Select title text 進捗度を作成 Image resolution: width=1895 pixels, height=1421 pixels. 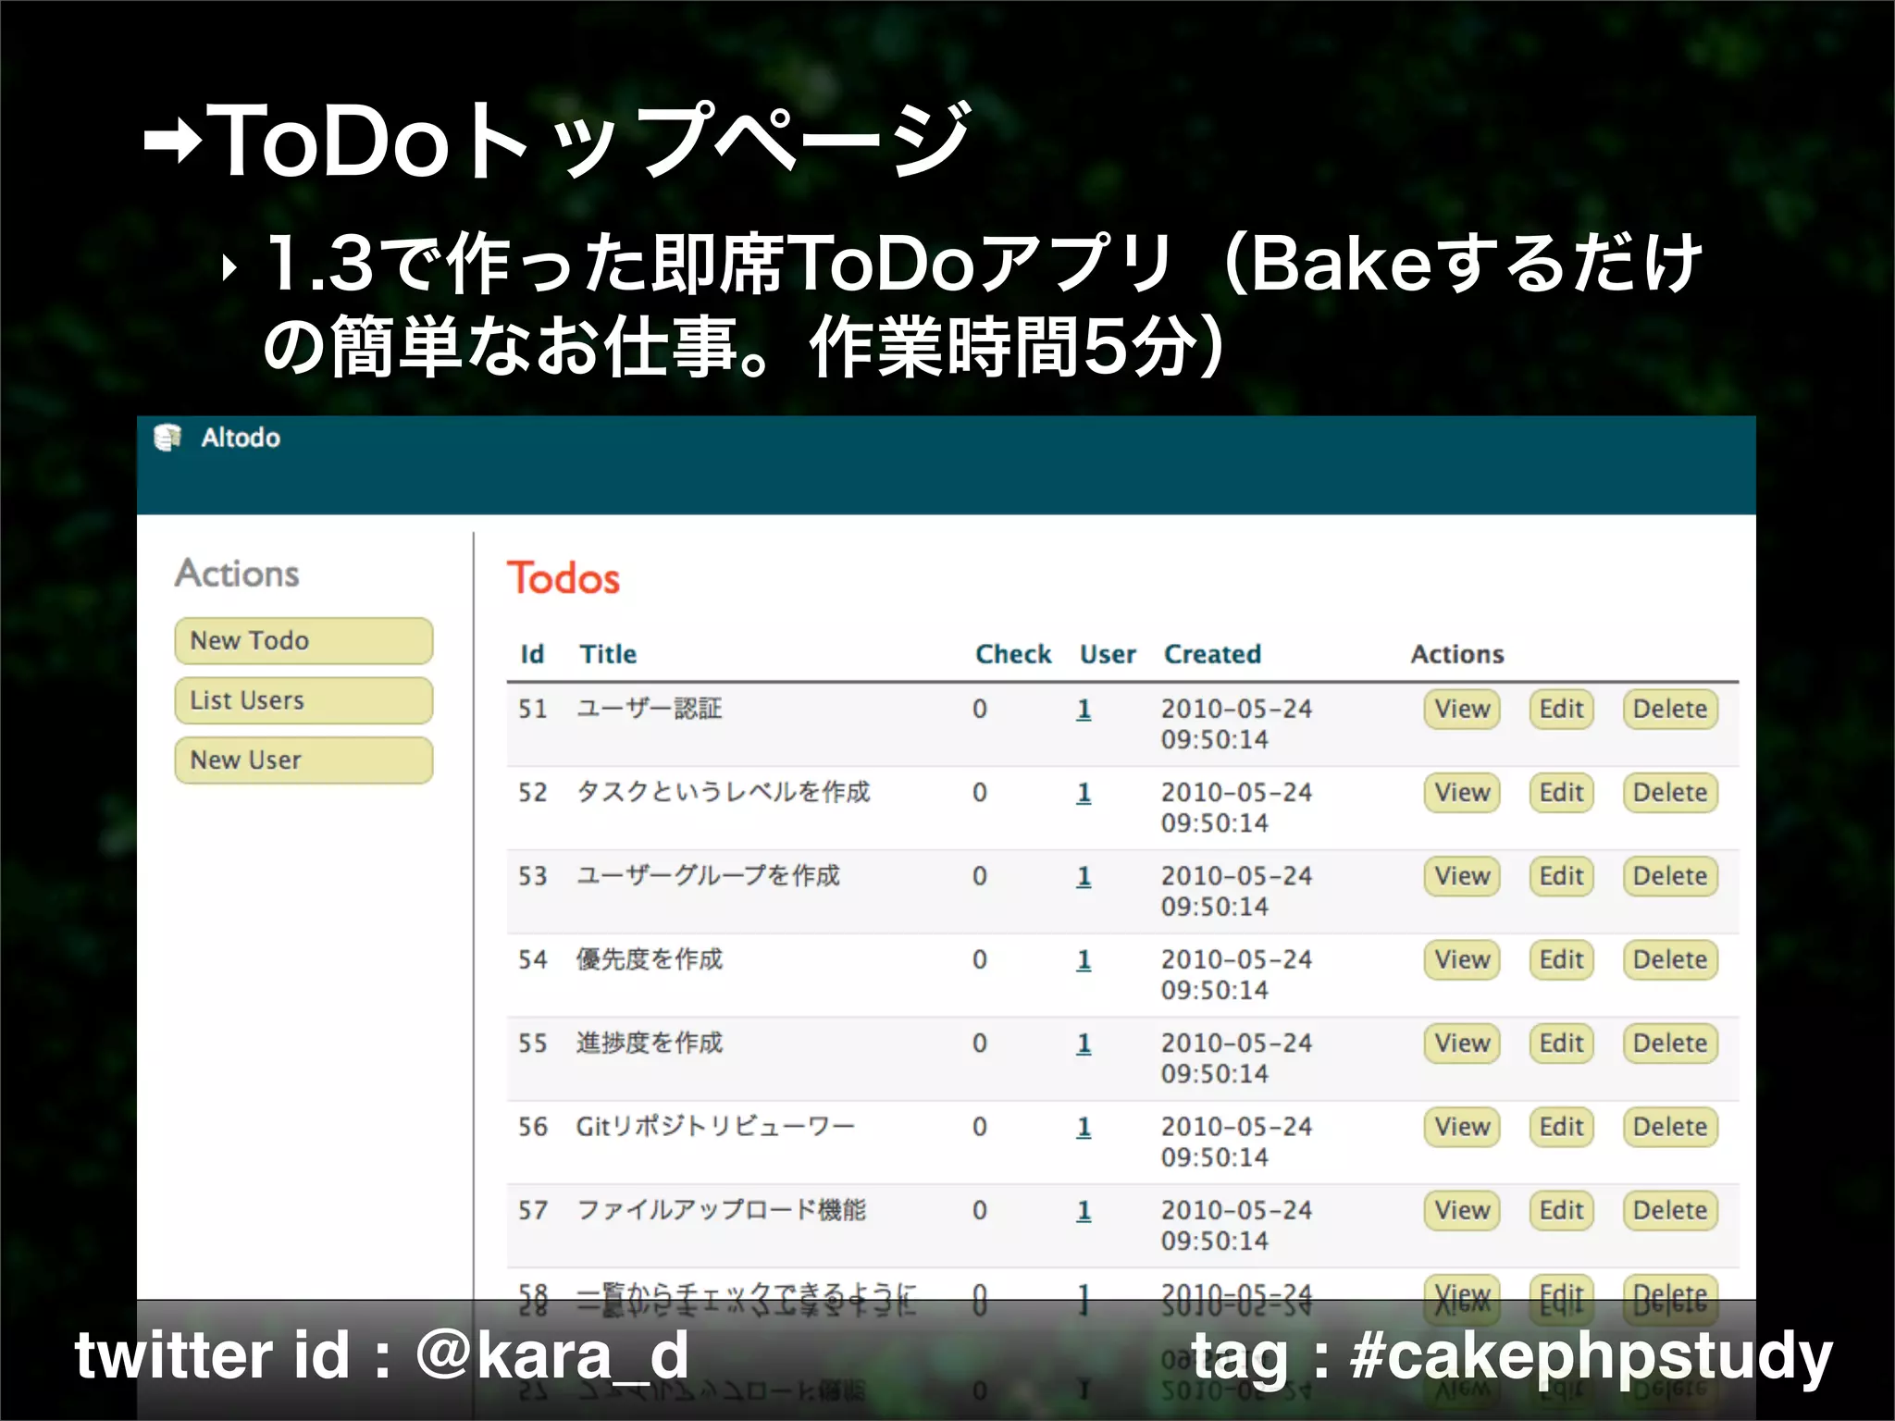pos(650,1043)
